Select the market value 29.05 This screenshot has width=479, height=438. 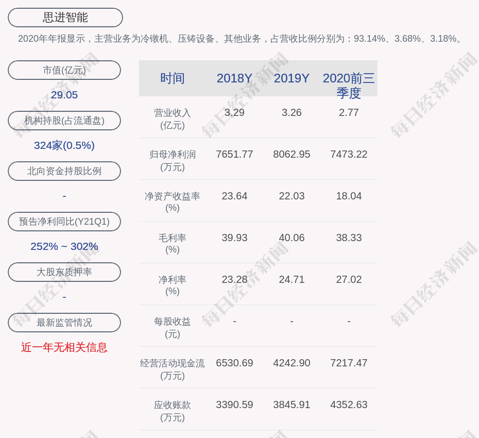tap(64, 95)
